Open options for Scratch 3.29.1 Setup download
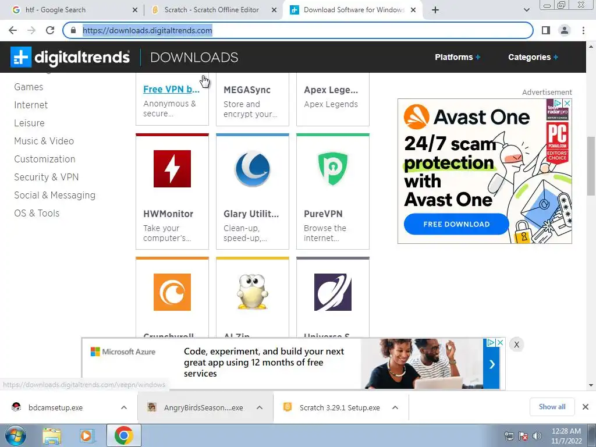Image resolution: width=596 pixels, height=447 pixels. tap(395, 407)
